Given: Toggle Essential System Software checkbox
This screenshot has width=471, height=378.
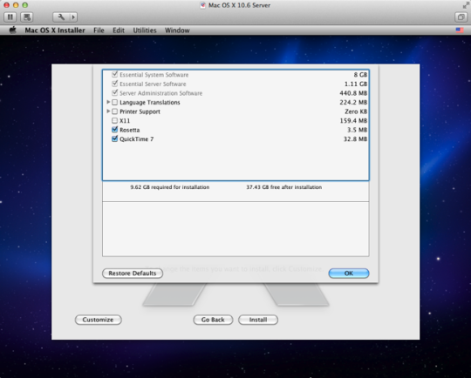Looking at the screenshot, I should tap(114, 74).
